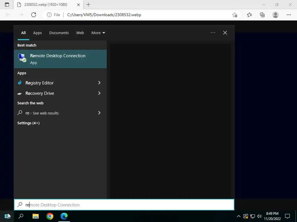Switch to the Documents search tab

59,33
